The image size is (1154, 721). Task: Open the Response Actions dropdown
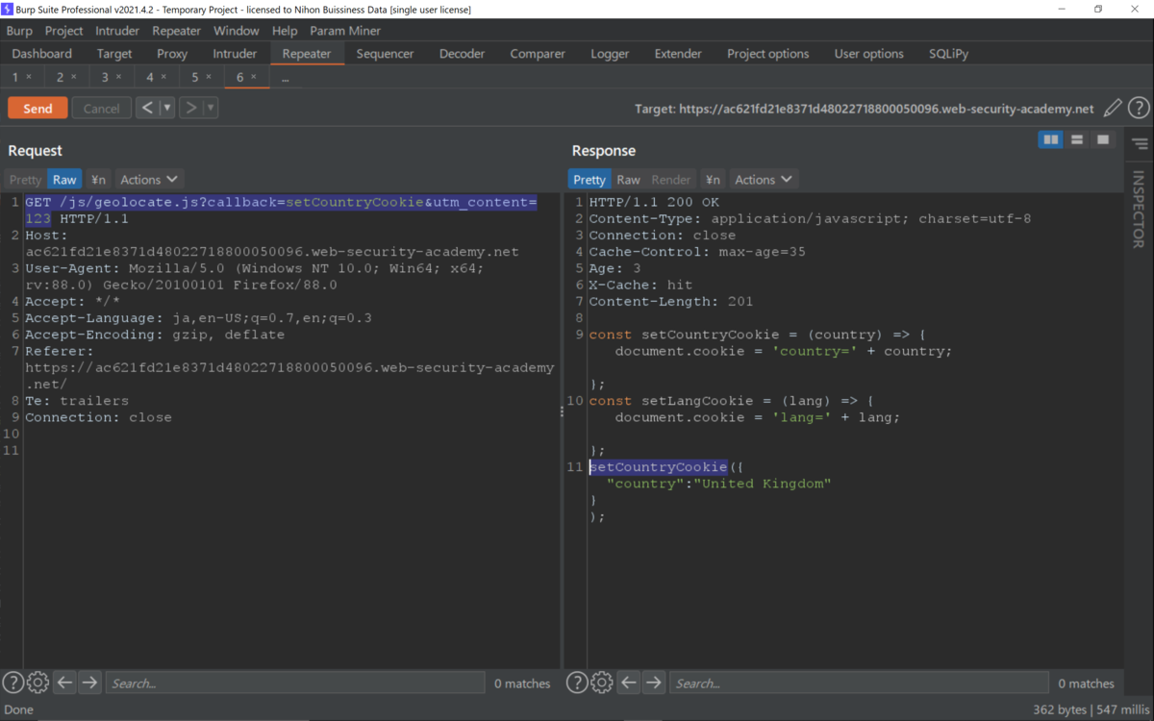click(764, 180)
